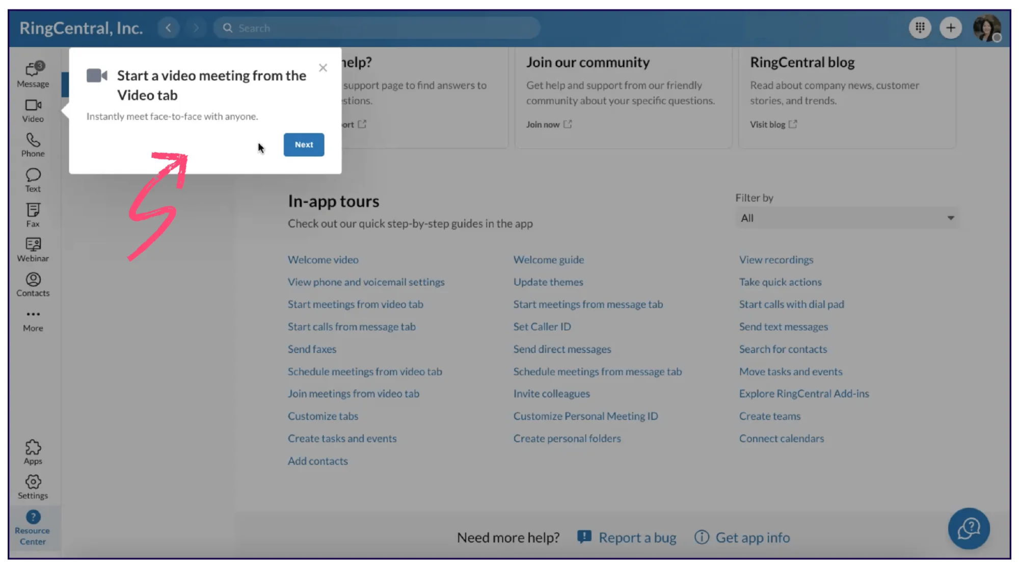Screen dimensions: 1019x569
Task: Open the floating help chat button
Action: click(x=969, y=528)
